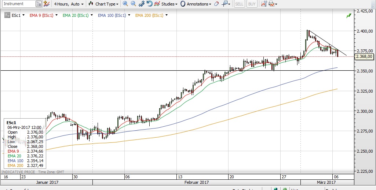Expand the EMA 200 (ESc1) dropdown arrow
The width and height of the screenshot is (376, 190).
click(x=167, y=15)
